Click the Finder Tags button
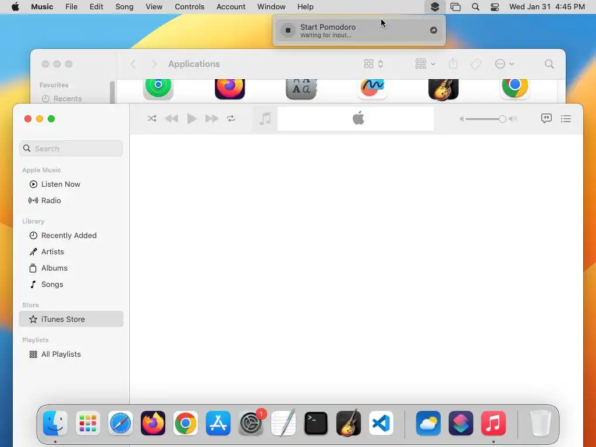Viewport: 596px width, 447px height. [476, 64]
